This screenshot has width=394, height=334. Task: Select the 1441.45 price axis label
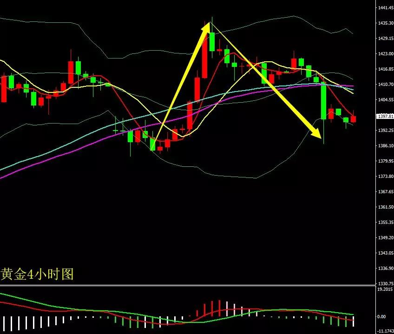[x=386, y=8]
